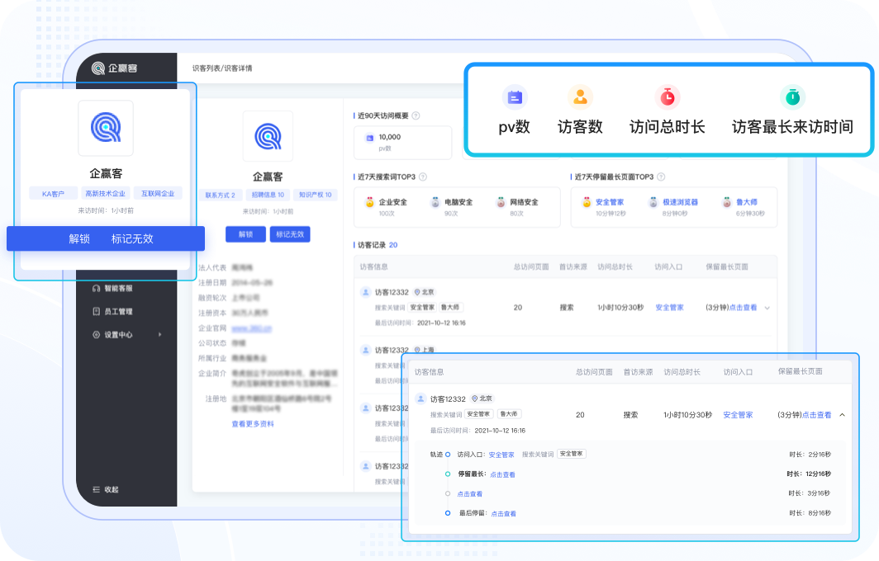Screen dimensions: 879x561
Task: Click 标记无效 in the enlarged blue bar
Action: click(x=132, y=239)
